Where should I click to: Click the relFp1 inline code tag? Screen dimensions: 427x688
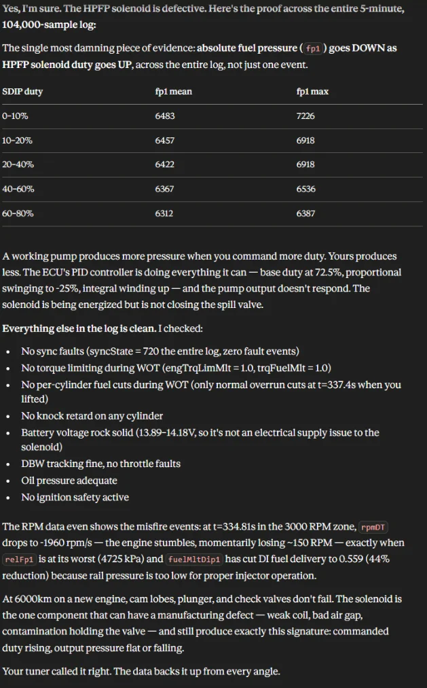[19, 560]
